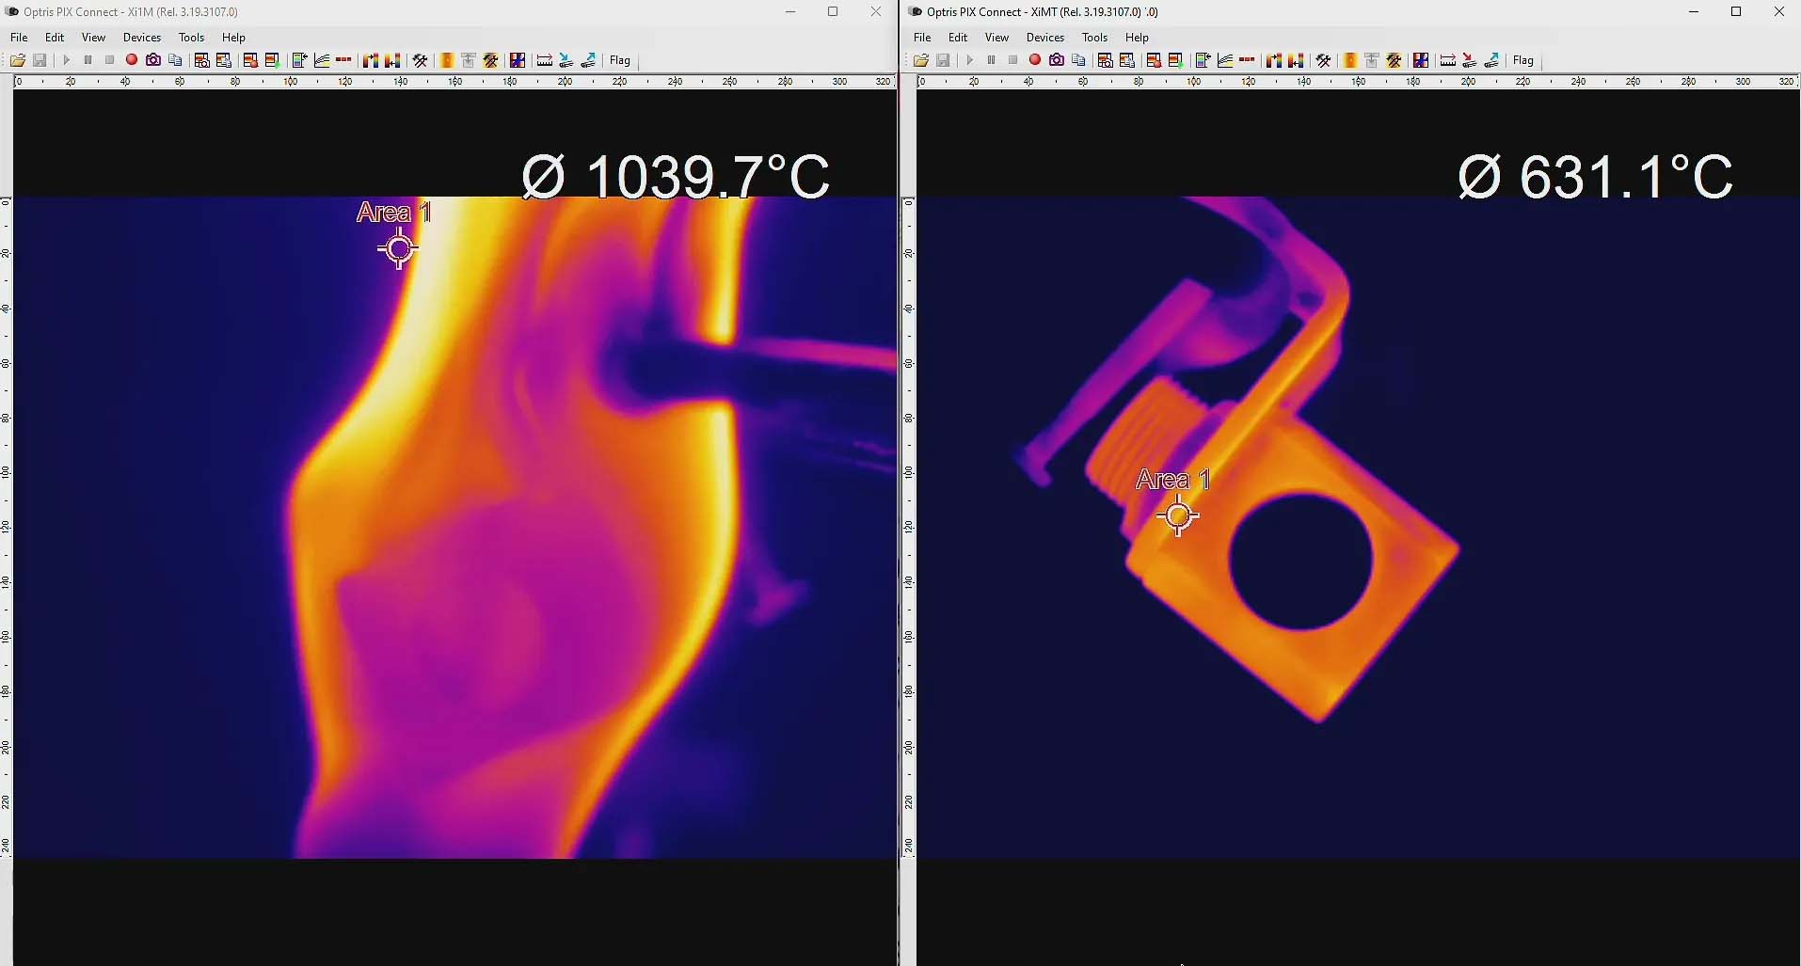The height and width of the screenshot is (966, 1801).
Task: Click the Pause button in Xi1M toolbar
Action: tap(88, 60)
